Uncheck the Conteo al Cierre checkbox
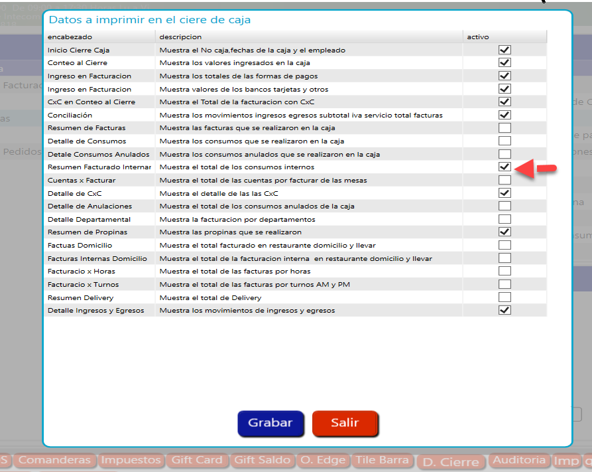The image size is (592, 472). [x=504, y=63]
